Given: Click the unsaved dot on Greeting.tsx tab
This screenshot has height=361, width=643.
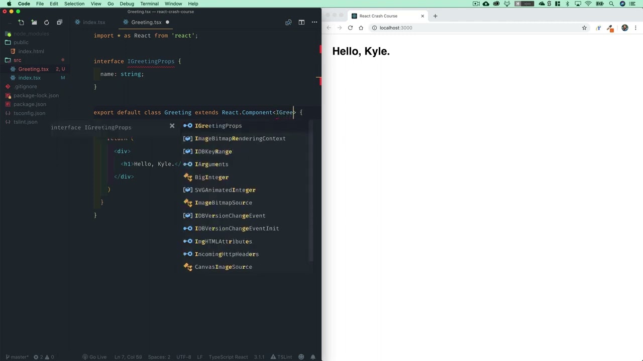Looking at the screenshot, I should pos(167,22).
